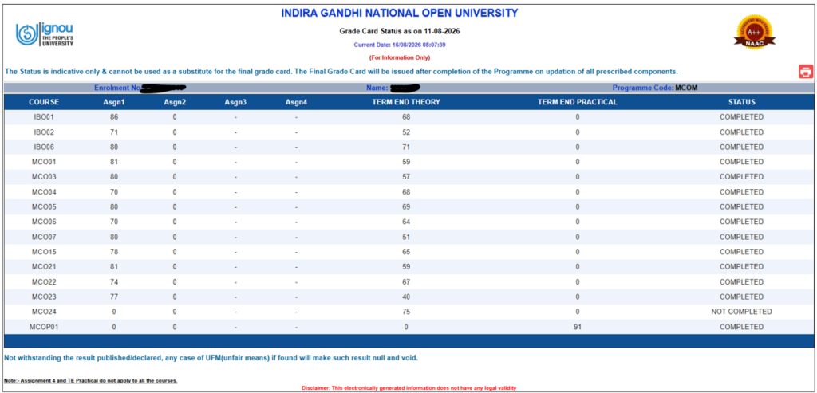Click Asgn1 mark 71 for IBO02

point(114,132)
